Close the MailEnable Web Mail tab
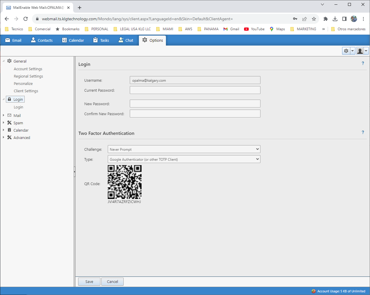Screen dimensions: 370x295 tap(68, 8)
